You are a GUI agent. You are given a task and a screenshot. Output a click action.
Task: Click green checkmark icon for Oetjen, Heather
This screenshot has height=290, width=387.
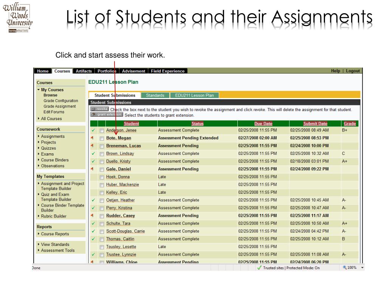tap(93, 200)
